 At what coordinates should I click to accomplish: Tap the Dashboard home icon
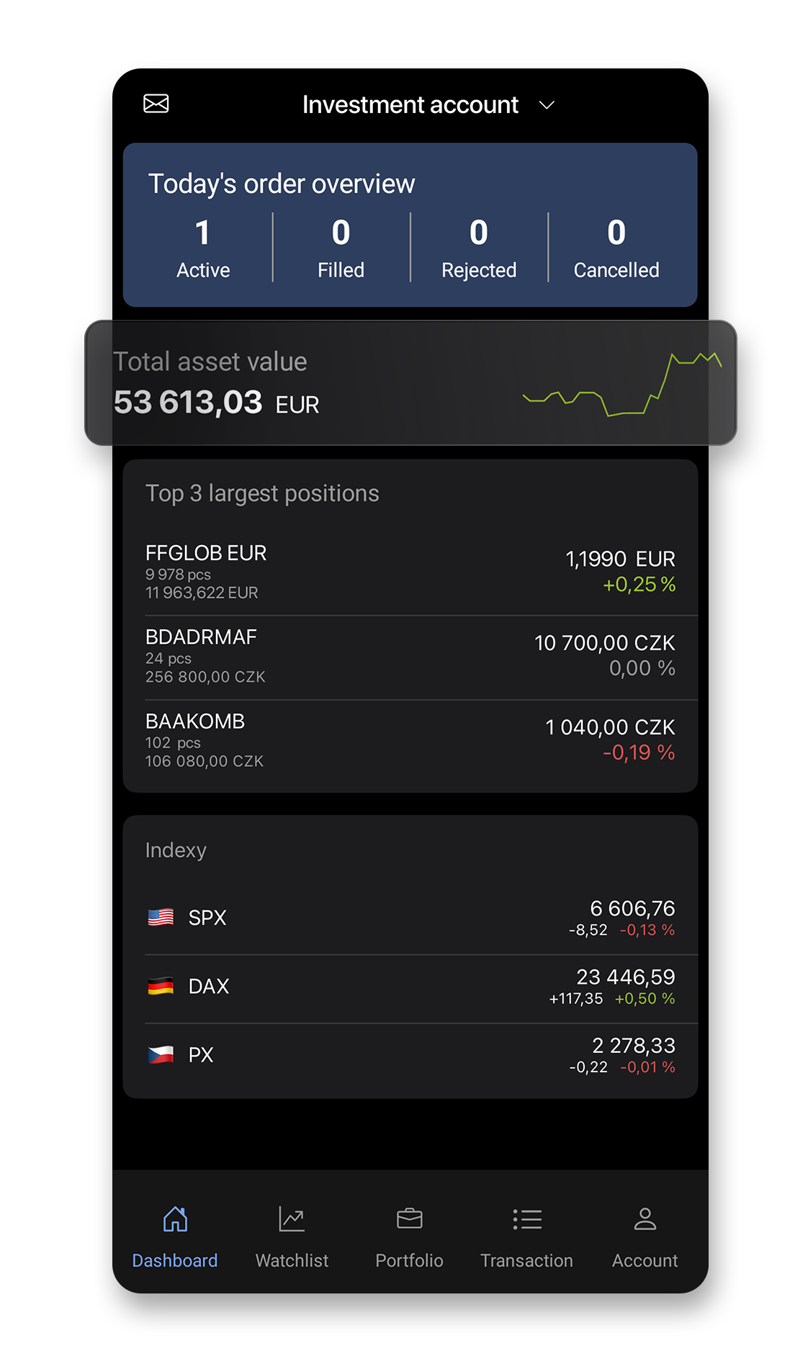tap(175, 1219)
